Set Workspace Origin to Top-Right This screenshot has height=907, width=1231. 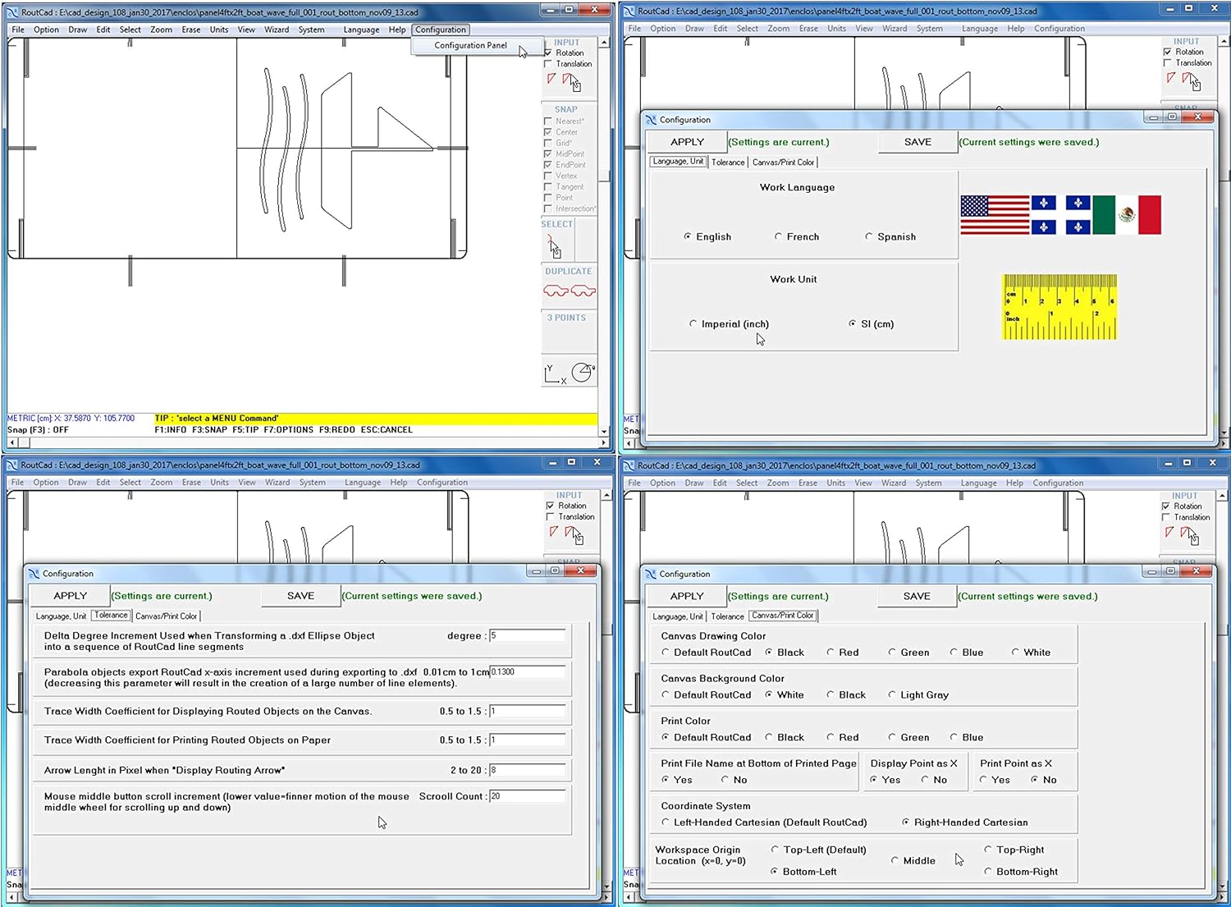[988, 850]
